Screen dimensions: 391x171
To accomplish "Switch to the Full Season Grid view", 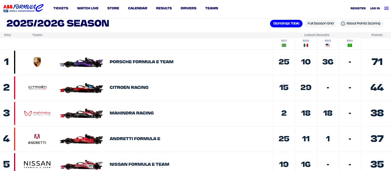I will [320, 24].
